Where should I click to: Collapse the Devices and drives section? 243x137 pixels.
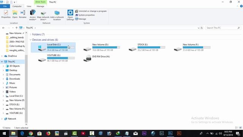pos(30,40)
